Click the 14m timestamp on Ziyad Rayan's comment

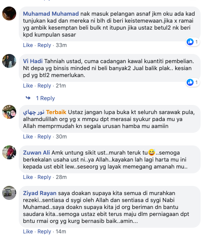click(x=61, y=232)
